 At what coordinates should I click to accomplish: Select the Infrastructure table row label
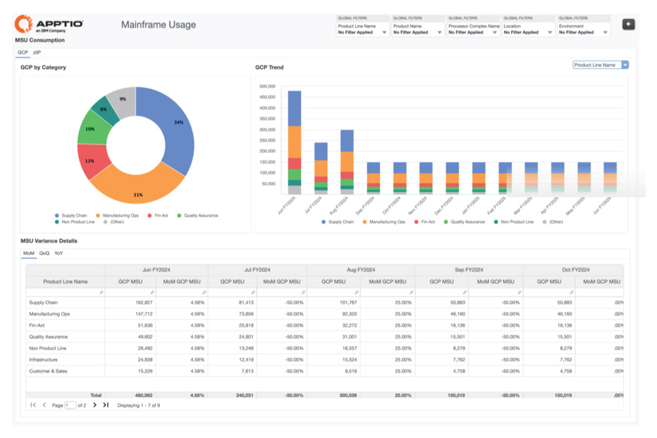click(x=43, y=360)
